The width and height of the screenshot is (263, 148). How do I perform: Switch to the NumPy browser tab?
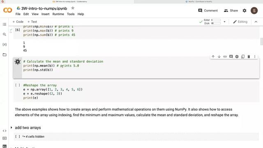(198, 2)
